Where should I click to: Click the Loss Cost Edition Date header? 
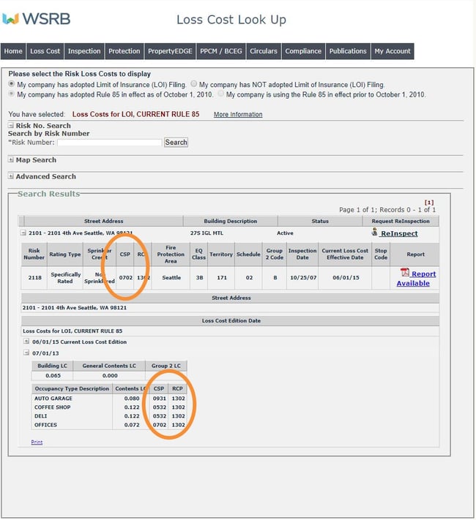(x=231, y=320)
